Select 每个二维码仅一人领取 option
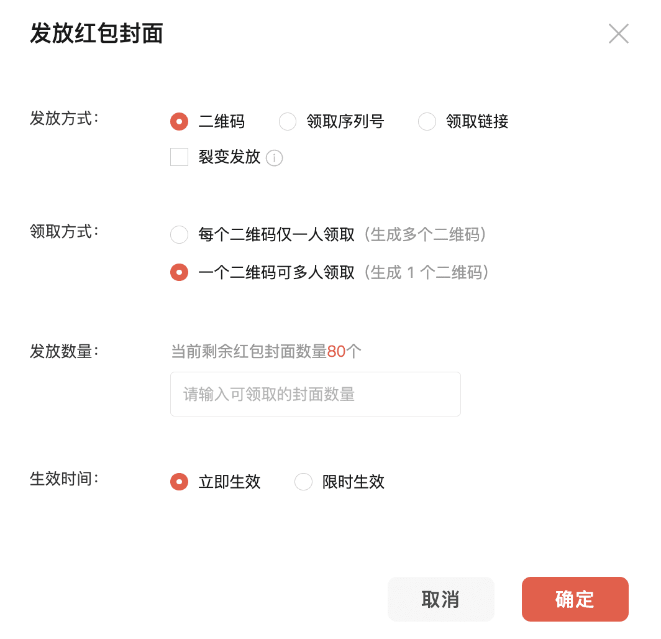Screen dimensions: 661x639 tap(179, 234)
